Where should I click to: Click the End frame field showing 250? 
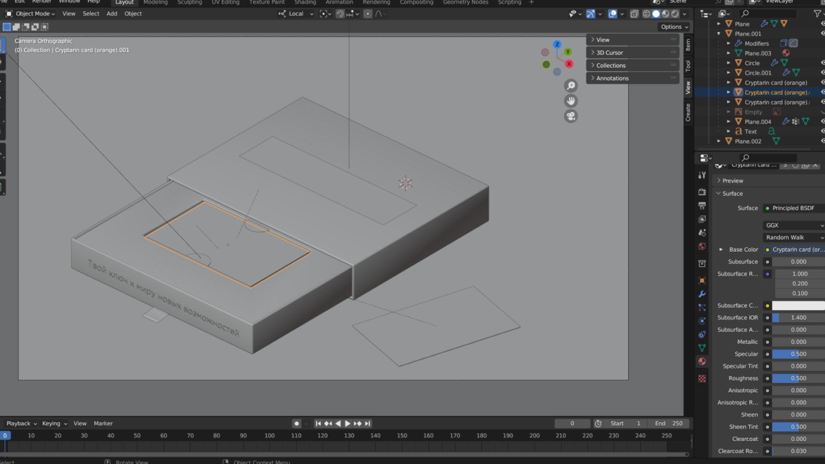point(669,424)
